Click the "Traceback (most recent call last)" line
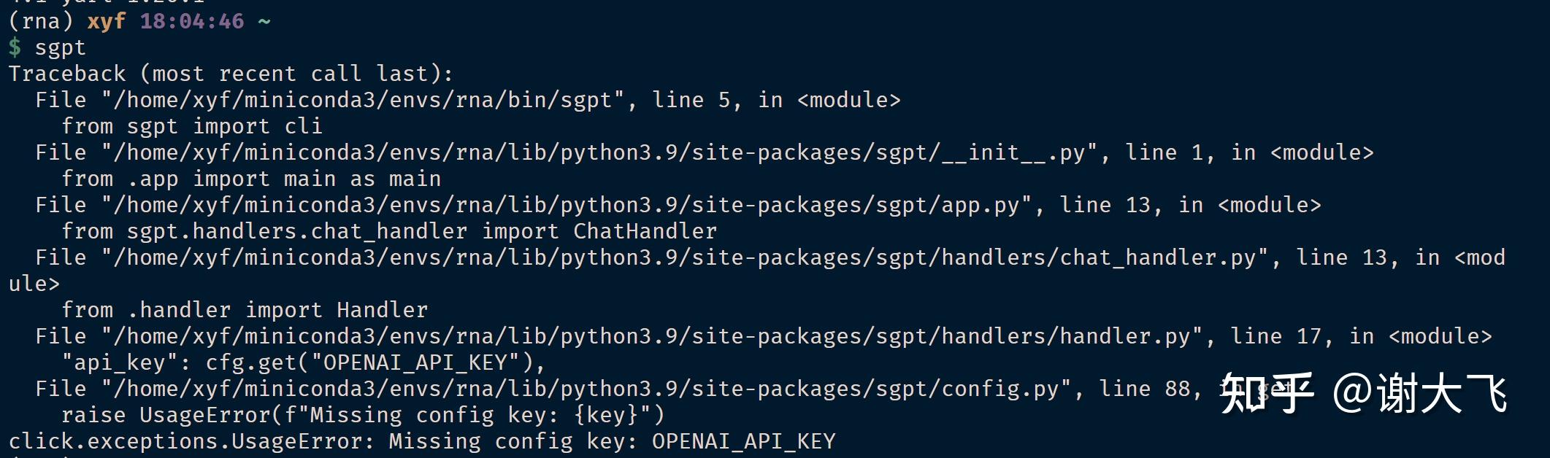 (231, 74)
